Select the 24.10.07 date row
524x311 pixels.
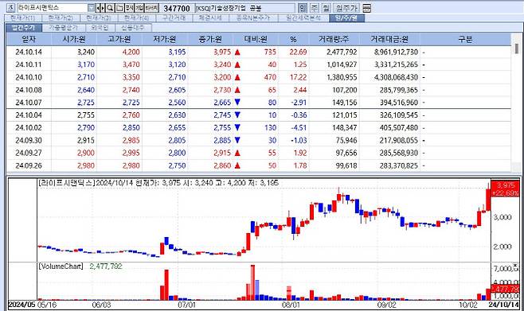tap(259, 102)
